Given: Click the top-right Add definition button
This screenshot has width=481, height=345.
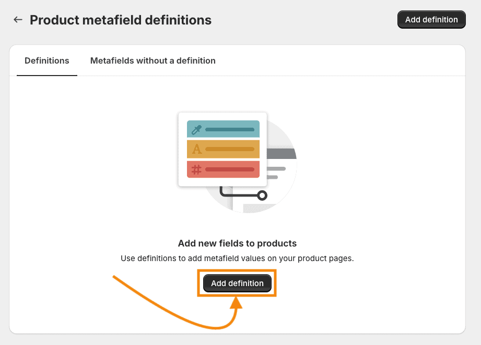Looking at the screenshot, I should pyautogui.click(x=431, y=19).
